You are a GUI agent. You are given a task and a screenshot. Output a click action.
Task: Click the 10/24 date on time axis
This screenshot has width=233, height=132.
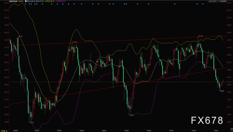[x=215, y=130]
